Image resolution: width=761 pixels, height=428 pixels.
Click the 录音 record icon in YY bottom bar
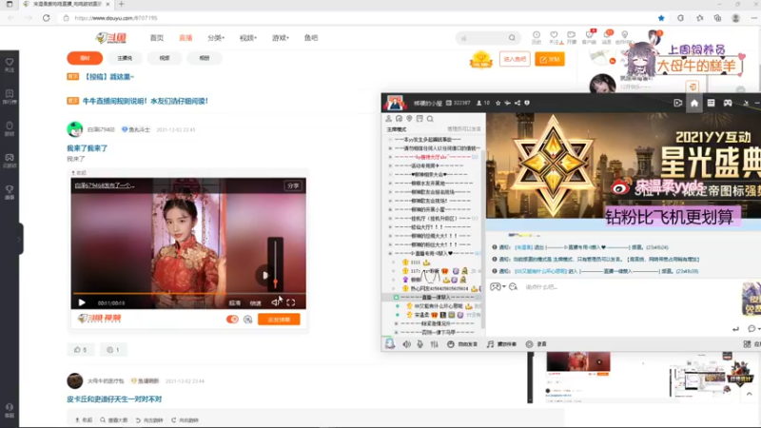(x=536, y=344)
